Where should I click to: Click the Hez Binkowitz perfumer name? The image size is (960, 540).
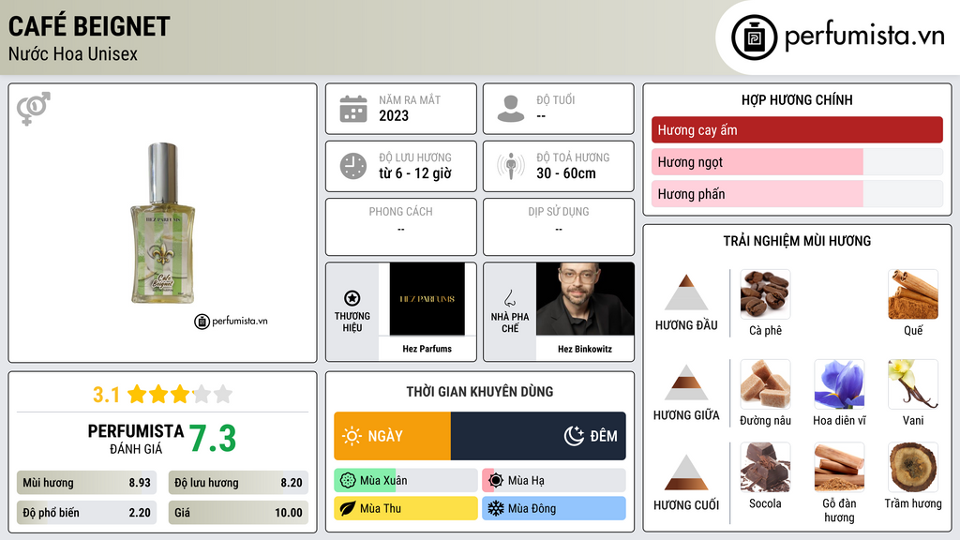[585, 349]
